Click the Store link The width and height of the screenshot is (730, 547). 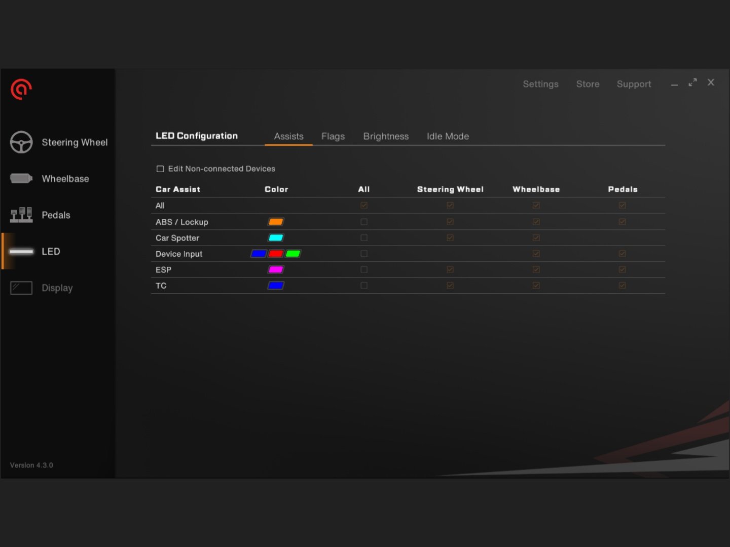588,84
